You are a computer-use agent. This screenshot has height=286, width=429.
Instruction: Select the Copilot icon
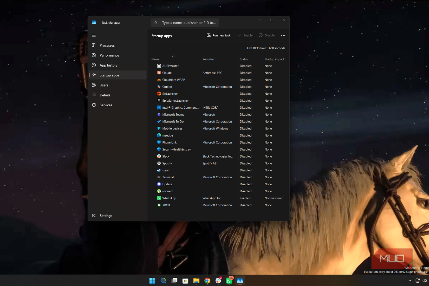pos(159,87)
